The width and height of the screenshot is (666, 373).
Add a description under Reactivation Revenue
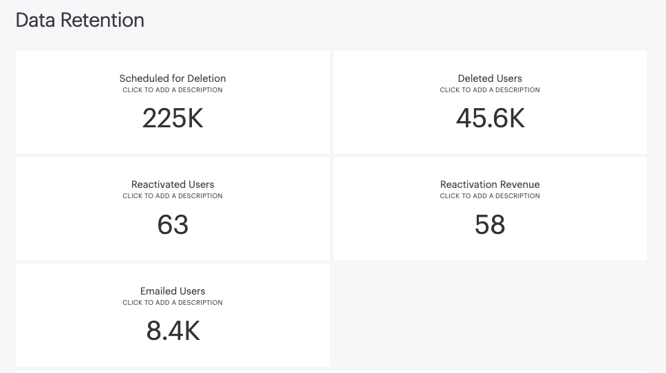490,196
